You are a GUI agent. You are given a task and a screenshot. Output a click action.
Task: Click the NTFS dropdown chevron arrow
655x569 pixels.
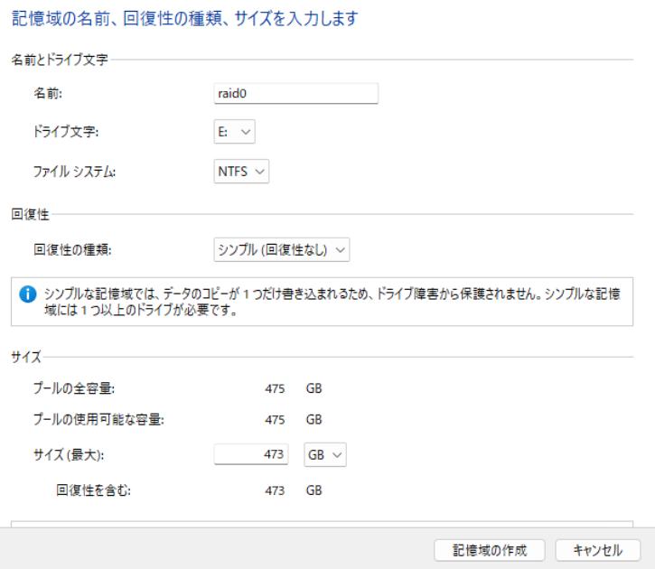(259, 172)
